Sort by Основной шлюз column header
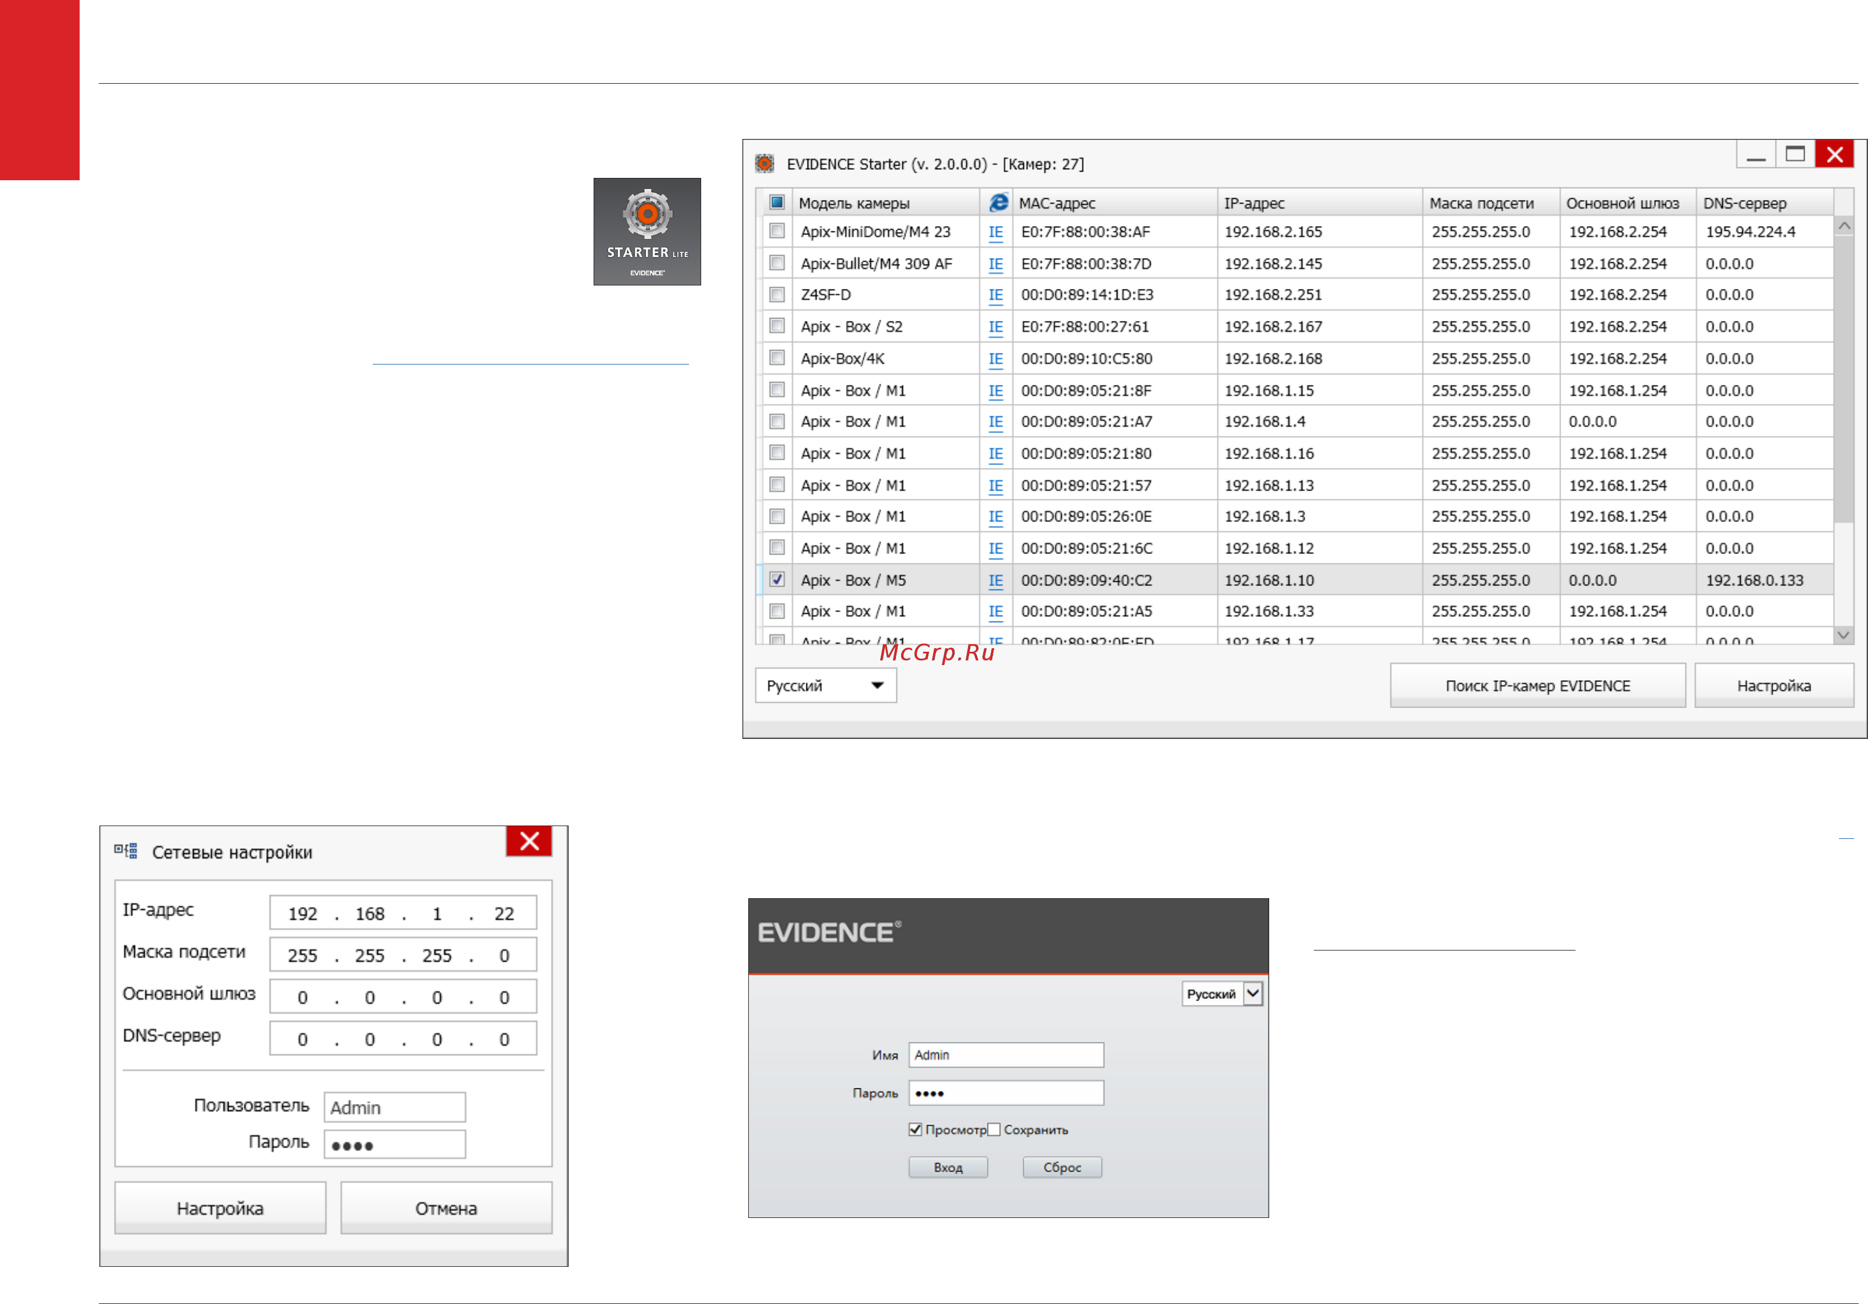The width and height of the screenshot is (1868, 1304). [1627, 202]
